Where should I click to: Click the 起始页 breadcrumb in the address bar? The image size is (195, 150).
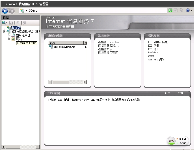33,10
